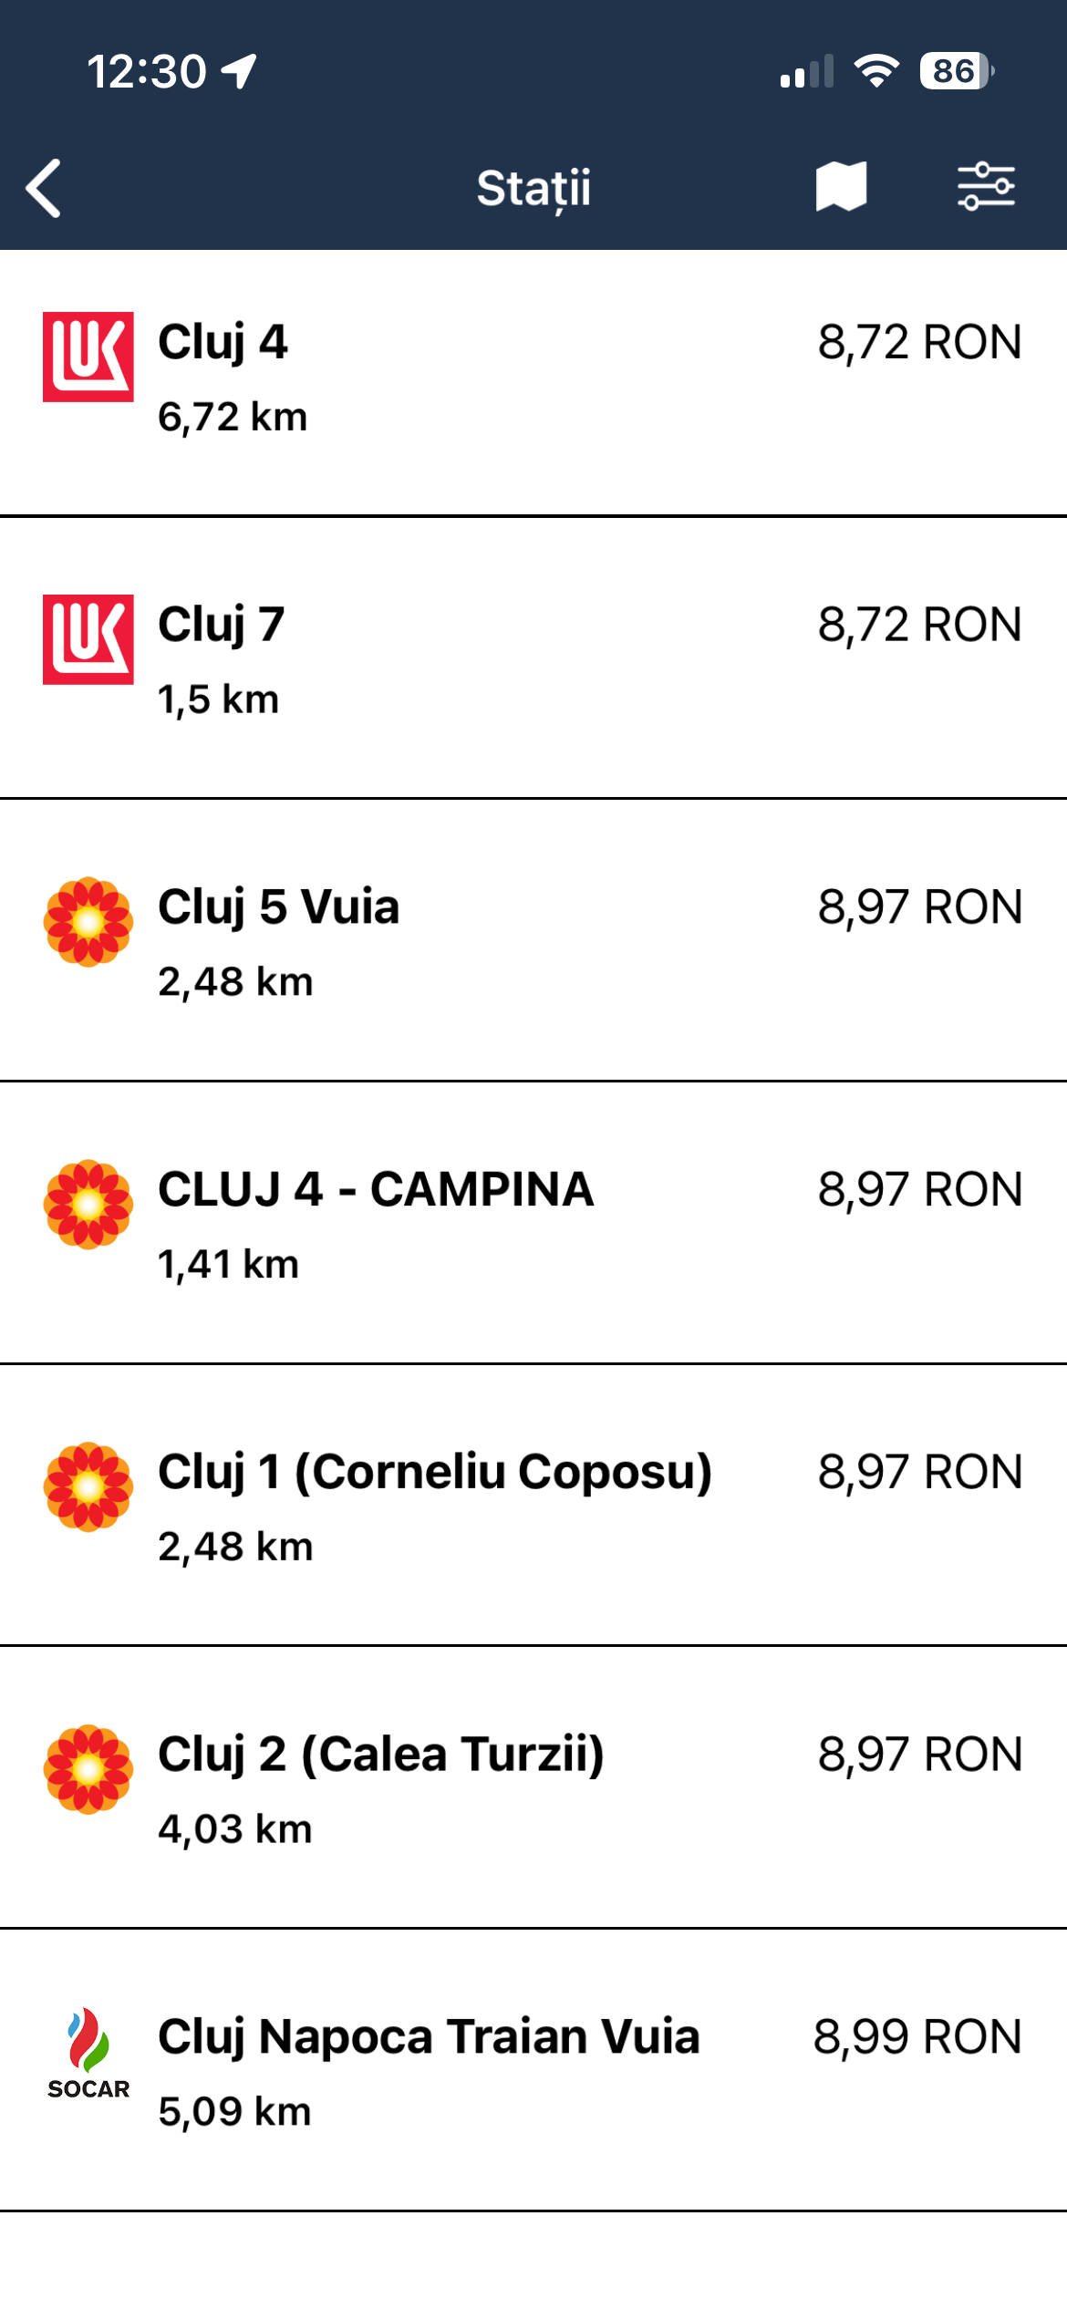The height and width of the screenshot is (2309, 1067).
Task: Tap the Lukoil logo beside Cluj 4
Action: [88, 357]
